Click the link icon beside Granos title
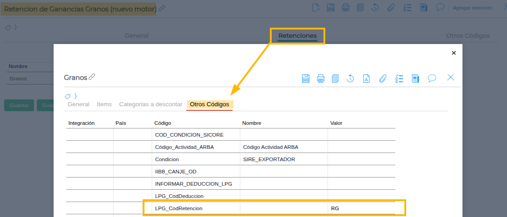The width and height of the screenshot is (507, 217). [x=92, y=77]
